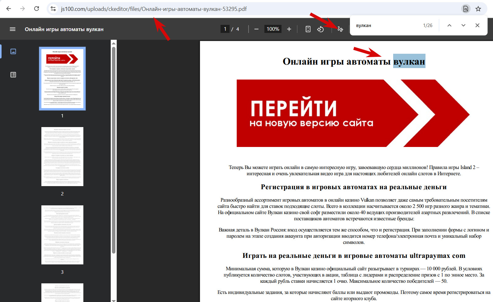Open page 2 thumbnail
The width and height of the screenshot is (493, 302).
(x=62, y=157)
